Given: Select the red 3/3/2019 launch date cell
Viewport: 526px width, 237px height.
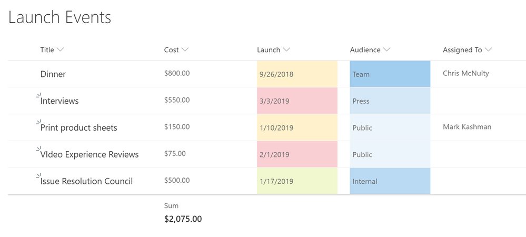Looking at the screenshot, I should pos(297,101).
